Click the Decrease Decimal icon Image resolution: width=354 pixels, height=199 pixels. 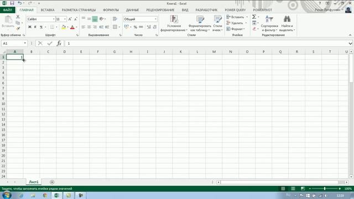(155, 27)
